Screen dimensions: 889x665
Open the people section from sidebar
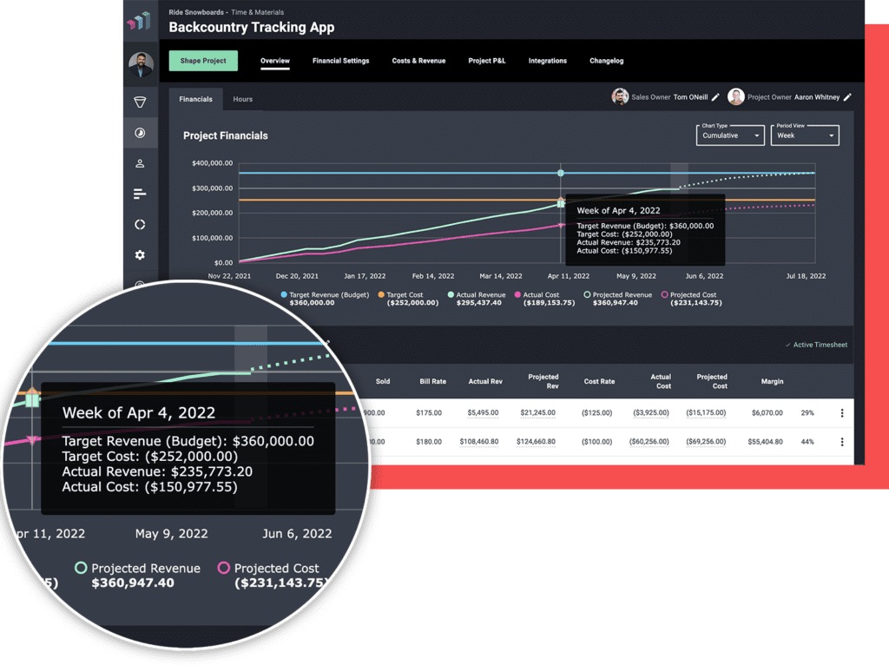tap(139, 163)
